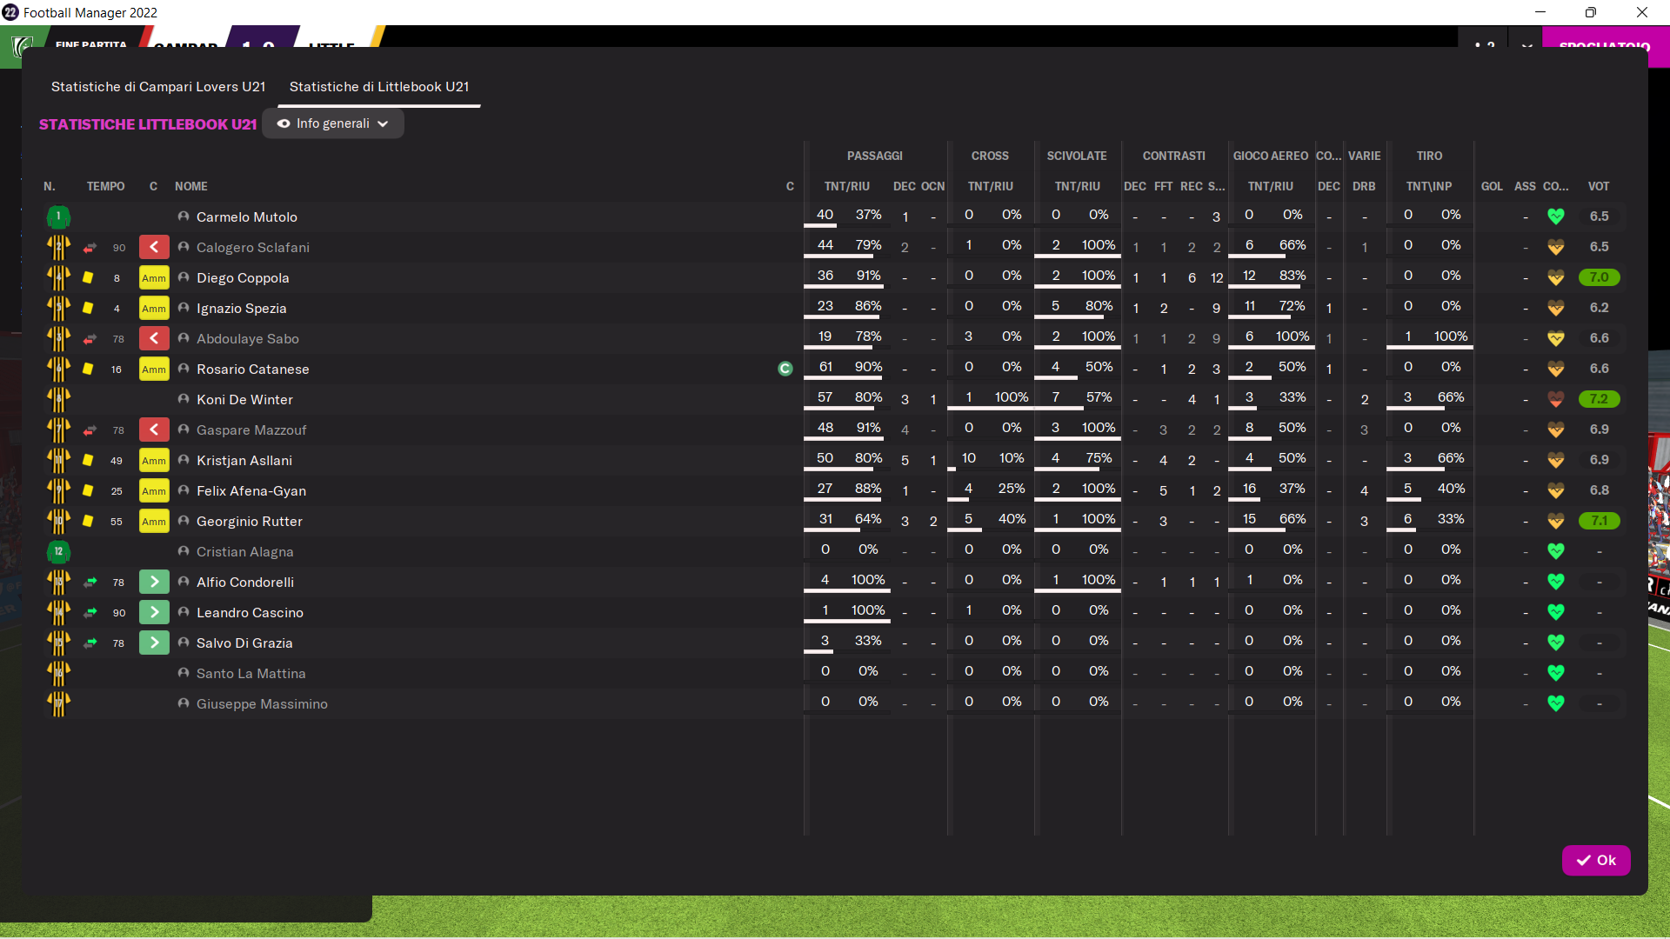This screenshot has width=1670, height=939.
Task: Sort by the TEMPO column header
Action: pyautogui.click(x=105, y=187)
